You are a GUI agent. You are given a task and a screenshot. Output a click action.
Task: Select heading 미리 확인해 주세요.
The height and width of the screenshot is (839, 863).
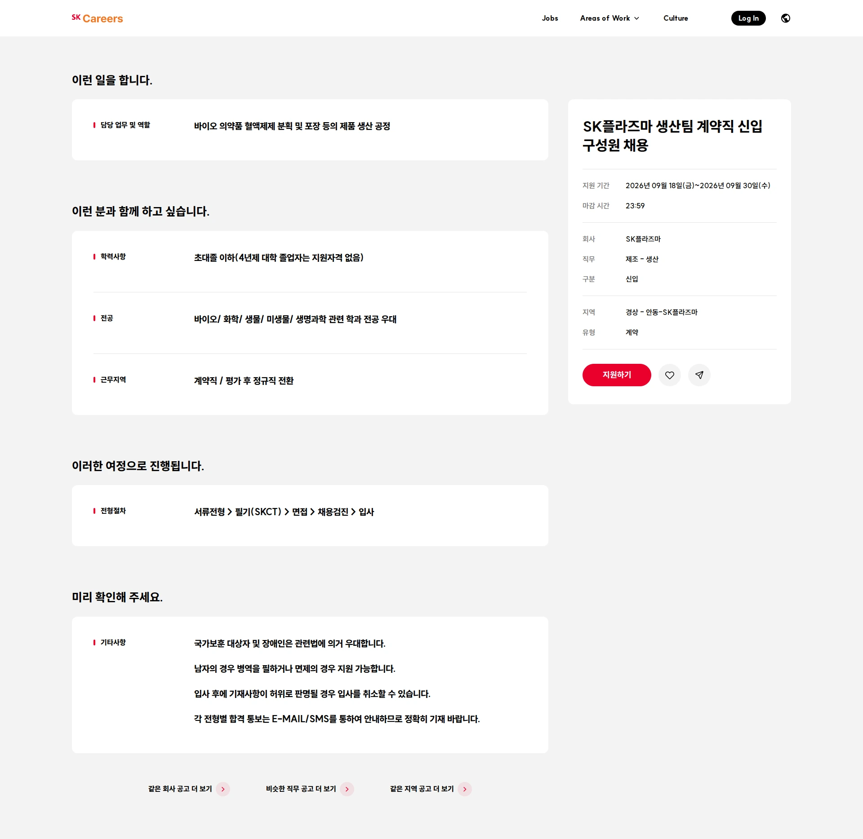tap(117, 597)
